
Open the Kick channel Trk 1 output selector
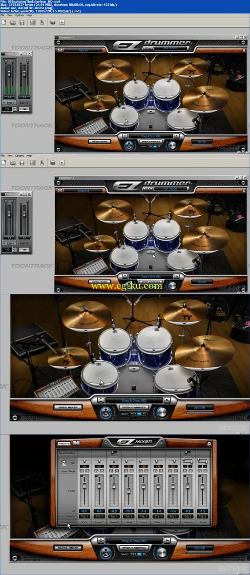[x=84, y=516]
